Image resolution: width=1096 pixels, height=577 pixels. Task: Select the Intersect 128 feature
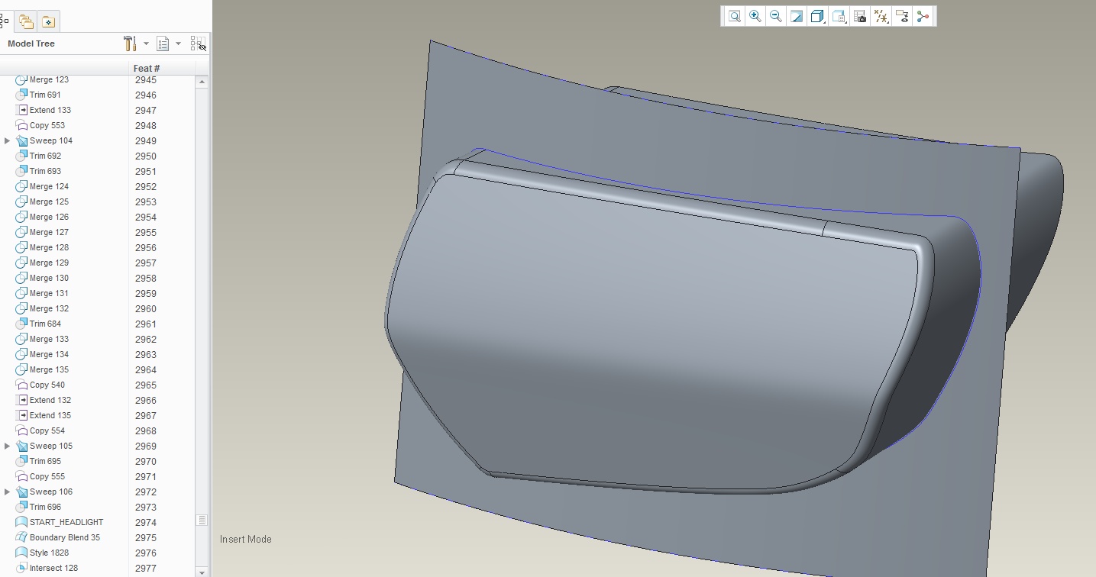[x=53, y=568]
